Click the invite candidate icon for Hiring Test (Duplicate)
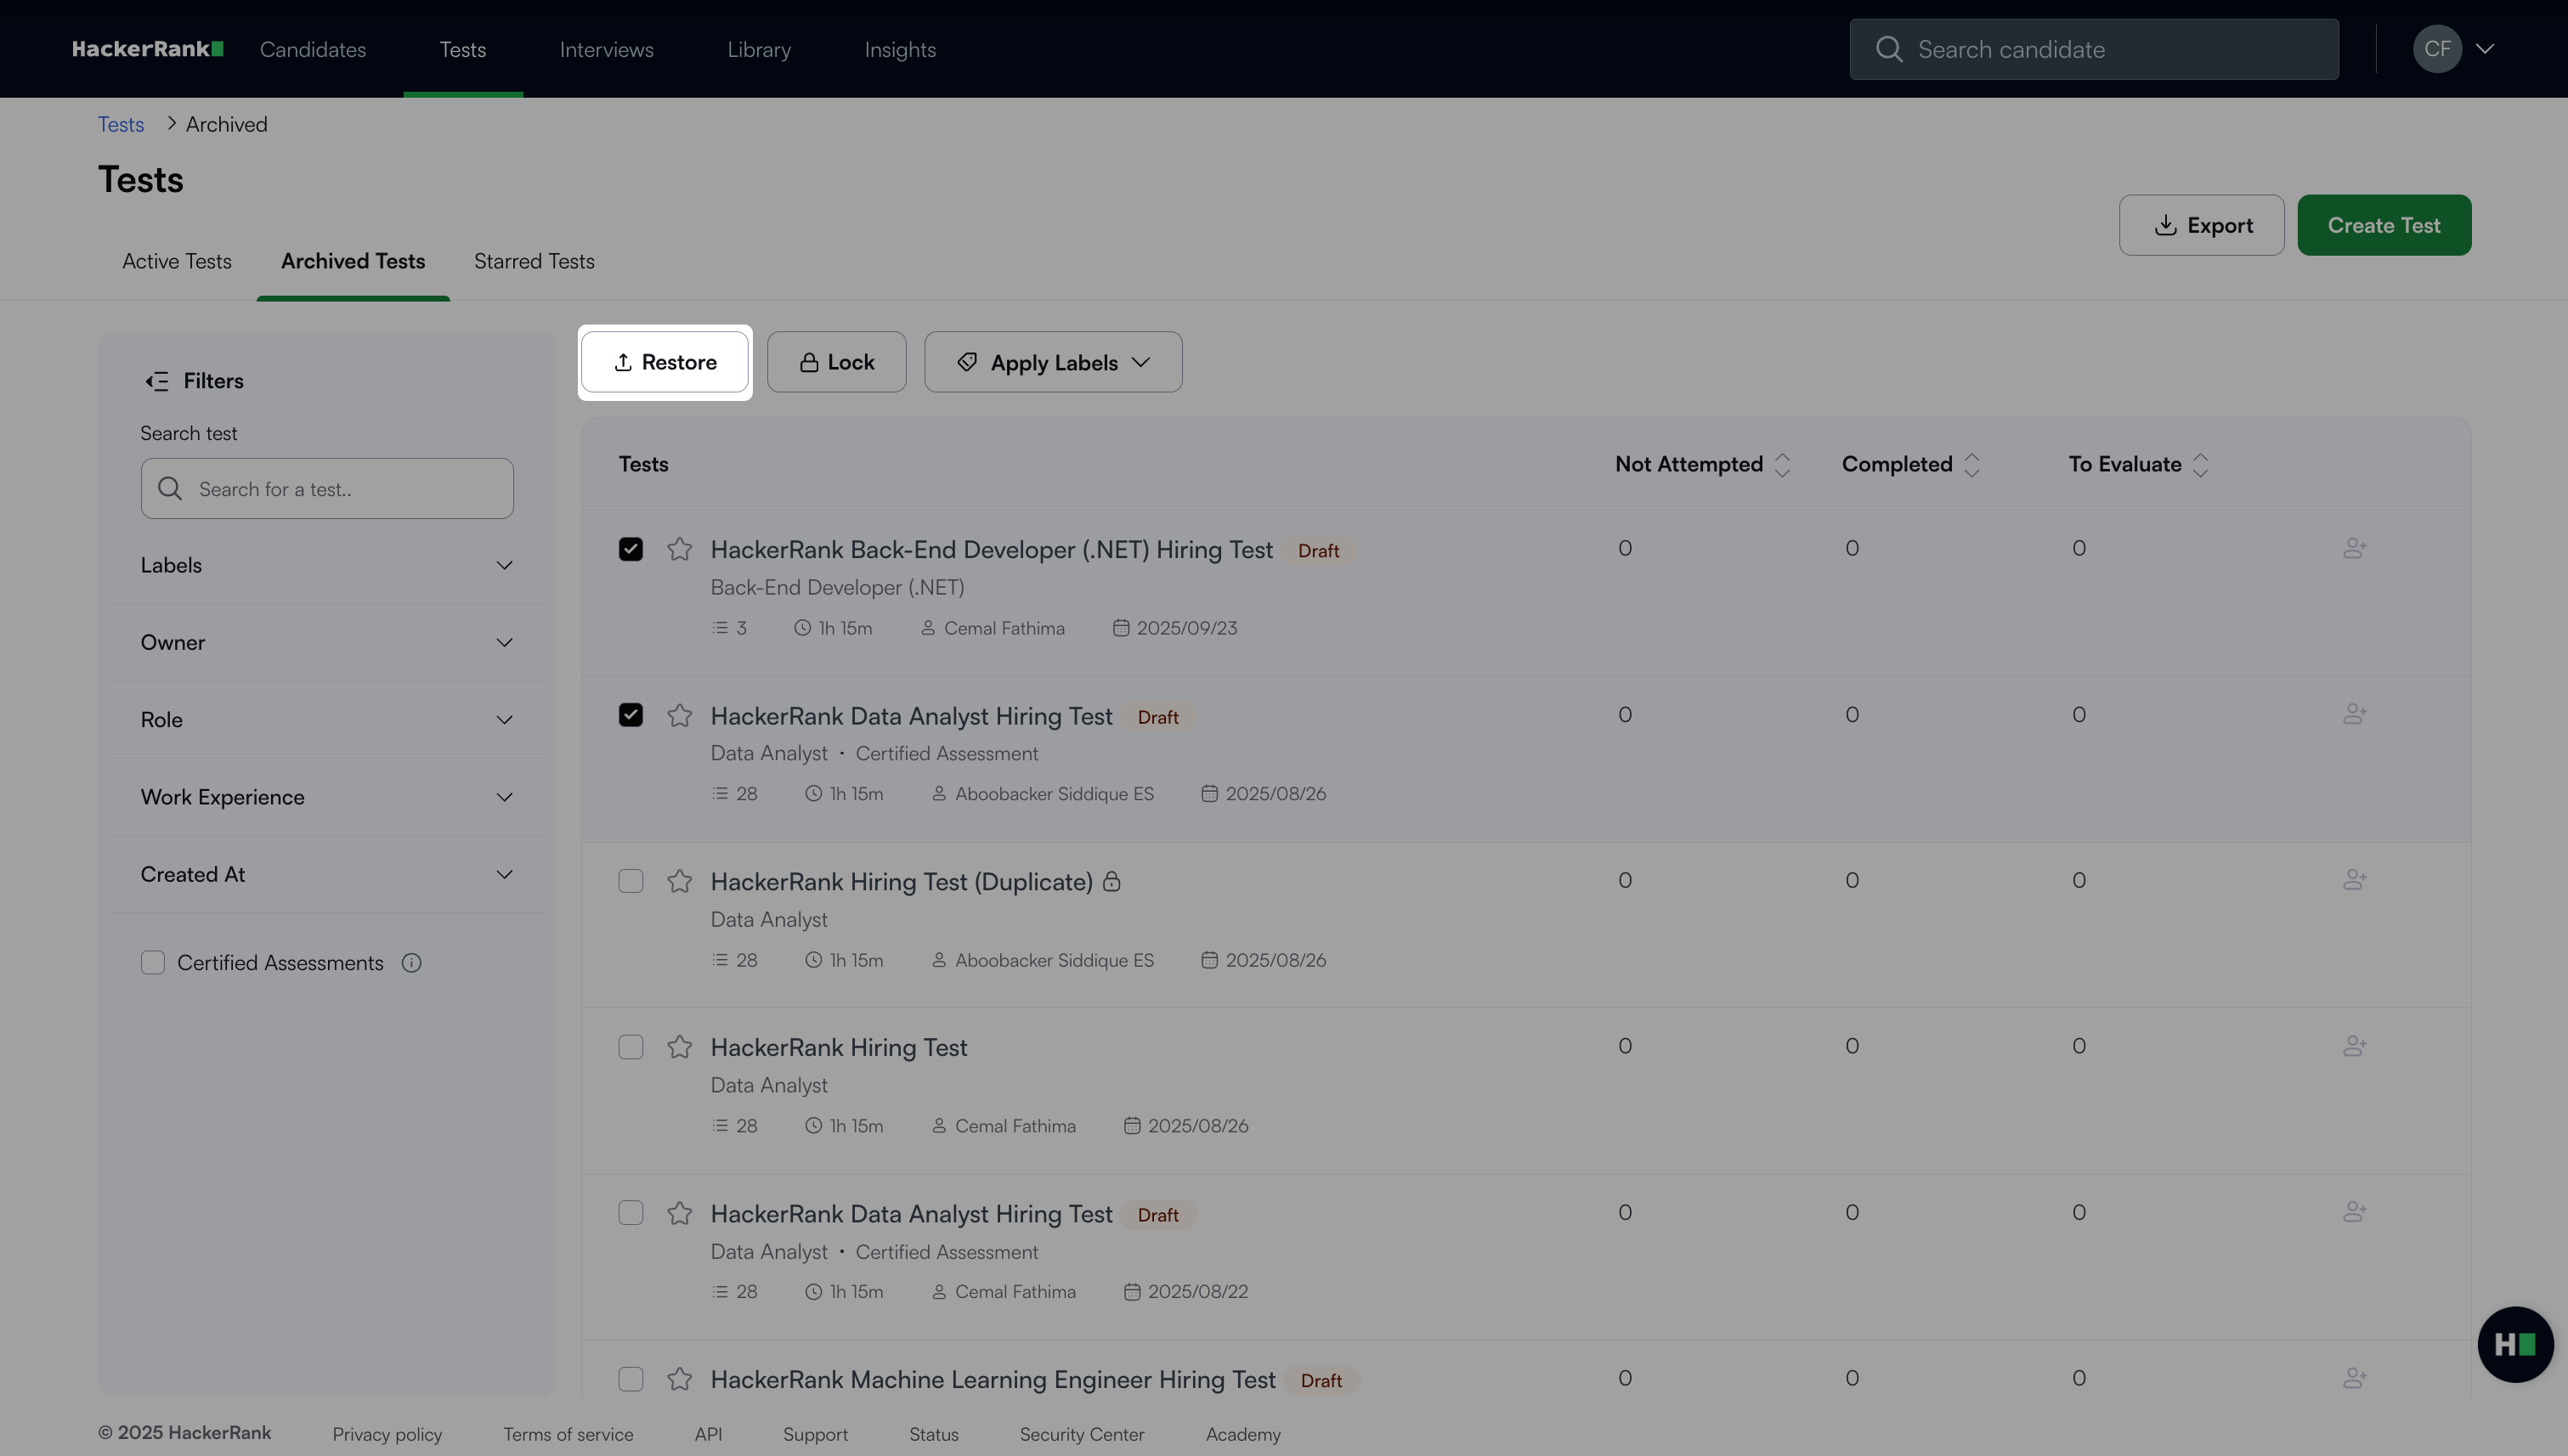2568x1456 pixels. [2354, 880]
